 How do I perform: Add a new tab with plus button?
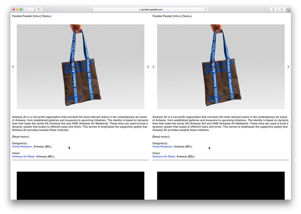(288, 11)
